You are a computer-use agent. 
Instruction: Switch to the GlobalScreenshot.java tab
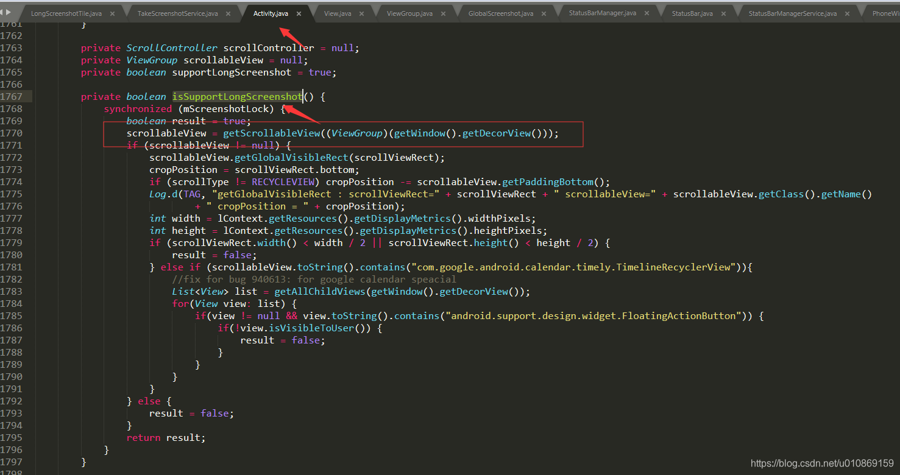pos(501,13)
